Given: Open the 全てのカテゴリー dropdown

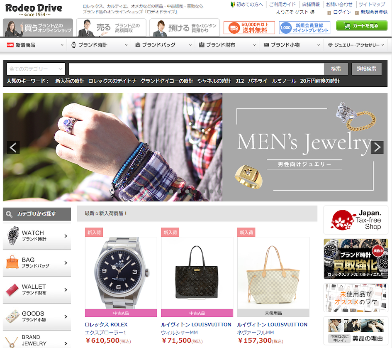Looking at the screenshot, I should [36, 69].
